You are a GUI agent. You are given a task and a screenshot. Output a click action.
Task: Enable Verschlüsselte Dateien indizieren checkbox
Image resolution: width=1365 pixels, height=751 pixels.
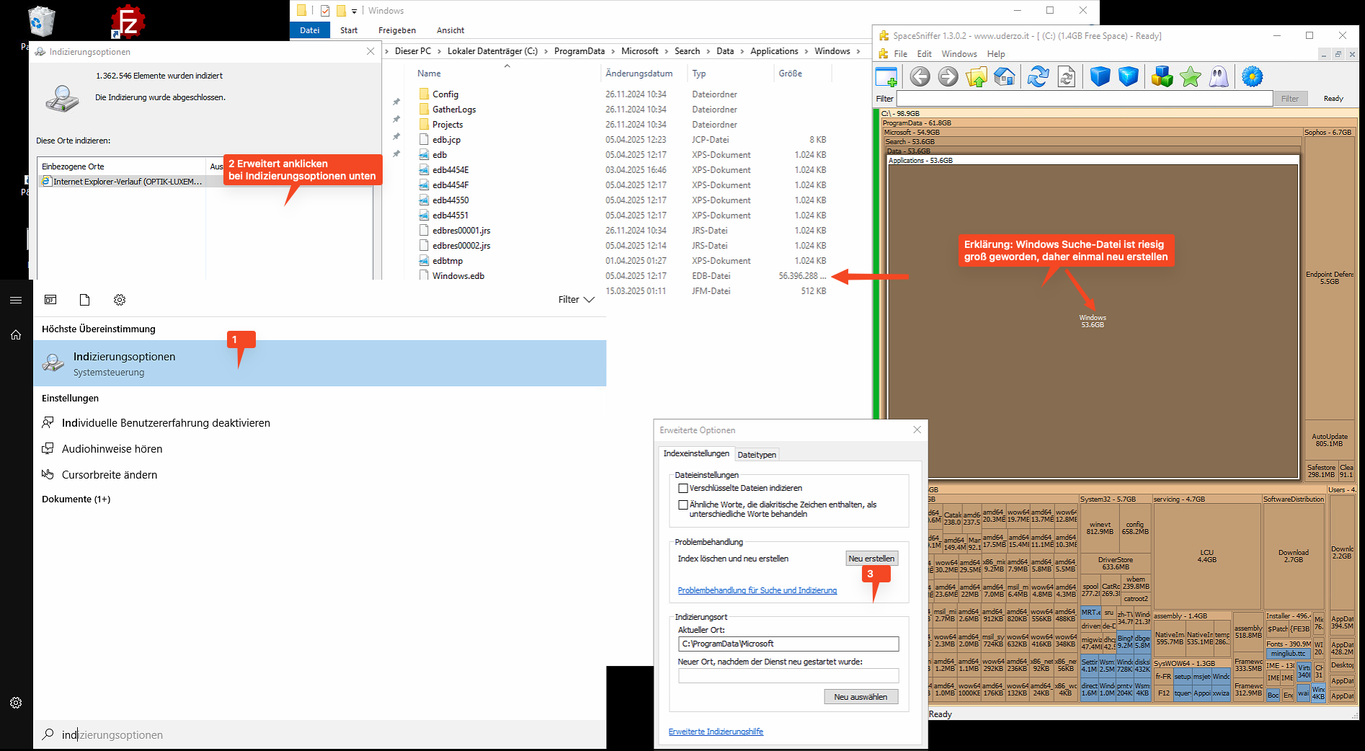pyautogui.click(x=683, y=489)
